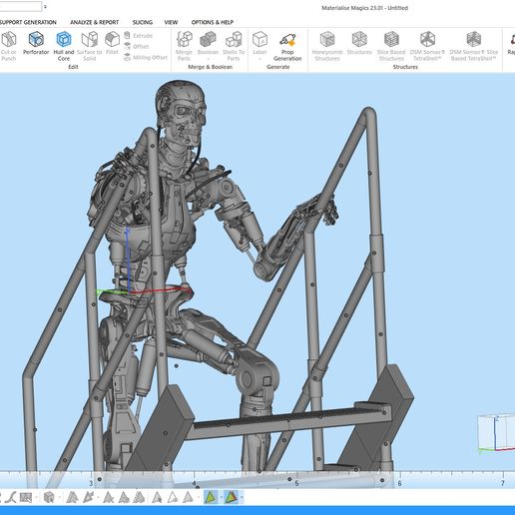
Task: Switch to the Analyze & Report tab
Action: click(x=95, y=22)
